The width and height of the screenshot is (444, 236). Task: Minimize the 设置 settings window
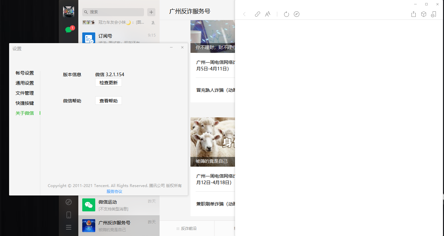click(x=171, y=47)
